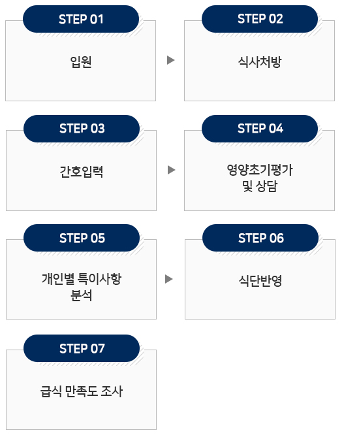Click the STEP 05 badge
This screenshot has height=443, width=344.
82,238
